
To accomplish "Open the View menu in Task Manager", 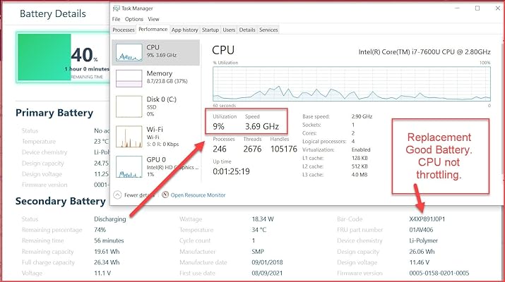I will coord(153,19).
